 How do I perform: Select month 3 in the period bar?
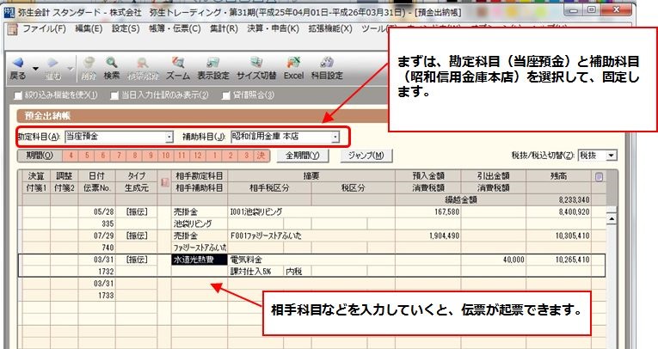point(246,156)
